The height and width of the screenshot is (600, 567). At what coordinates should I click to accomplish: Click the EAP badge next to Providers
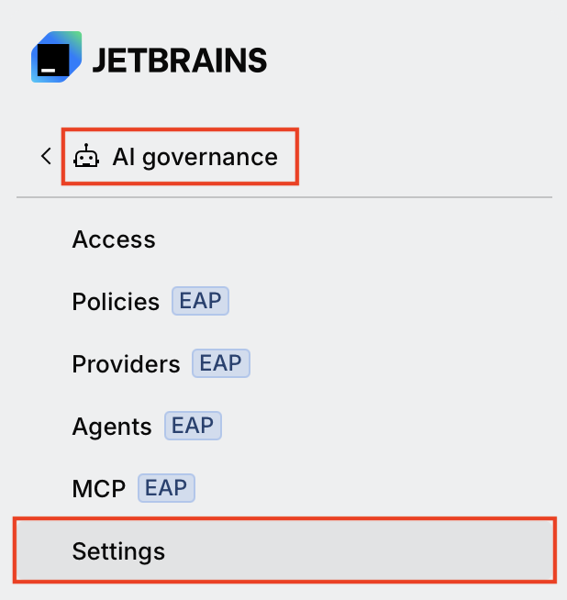221,363
